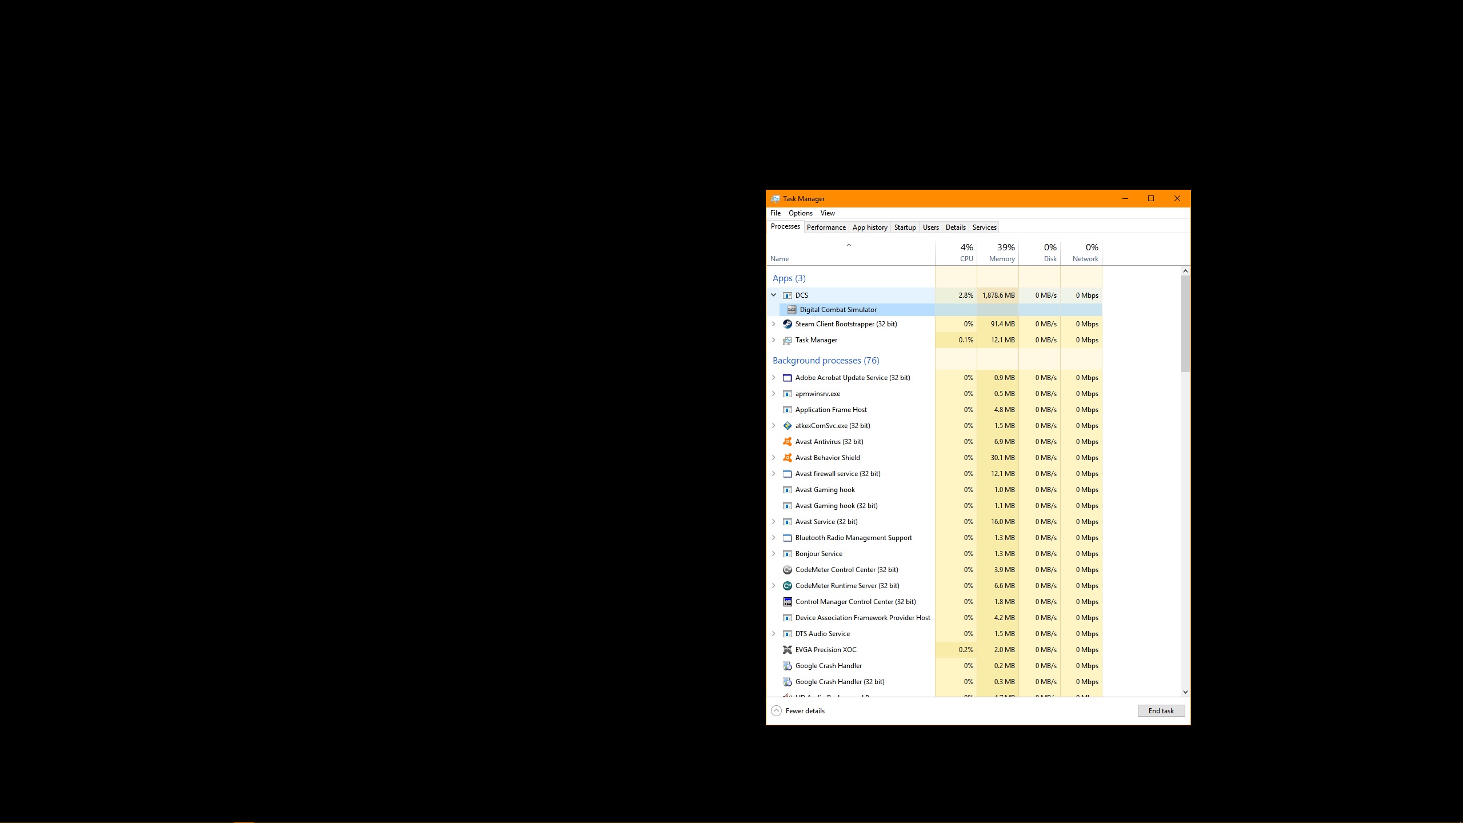Viewport: 1463px width, 823px height.
Task: Click the scrollbar up arrow
Action: (1185, 271)
